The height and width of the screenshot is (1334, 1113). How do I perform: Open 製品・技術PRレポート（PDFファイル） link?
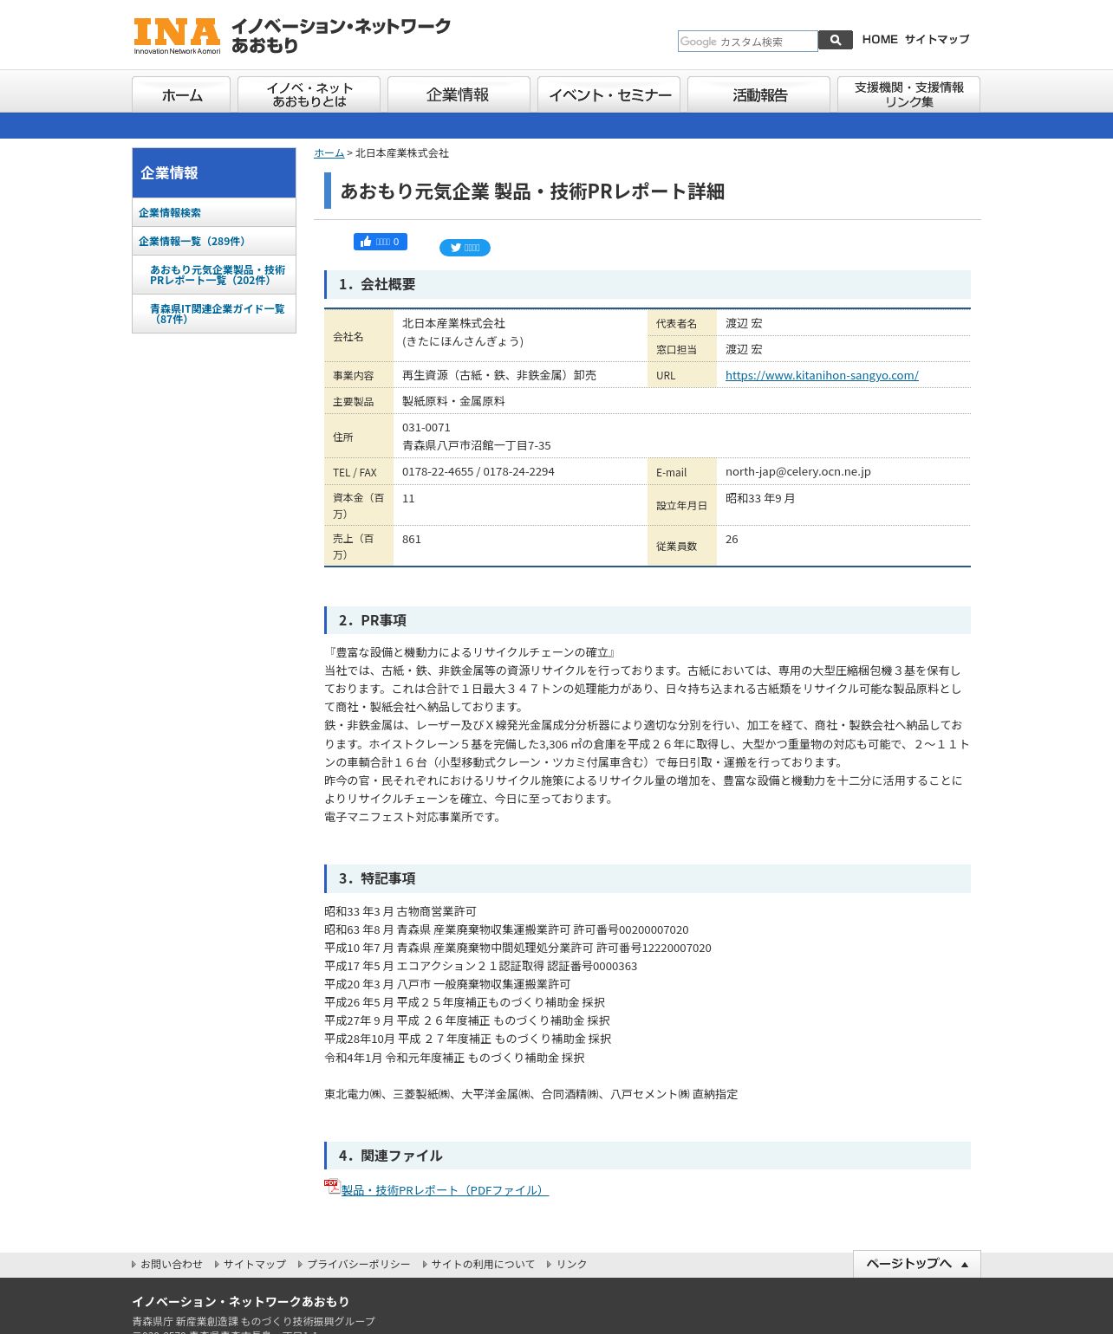tap(445, 1190)
